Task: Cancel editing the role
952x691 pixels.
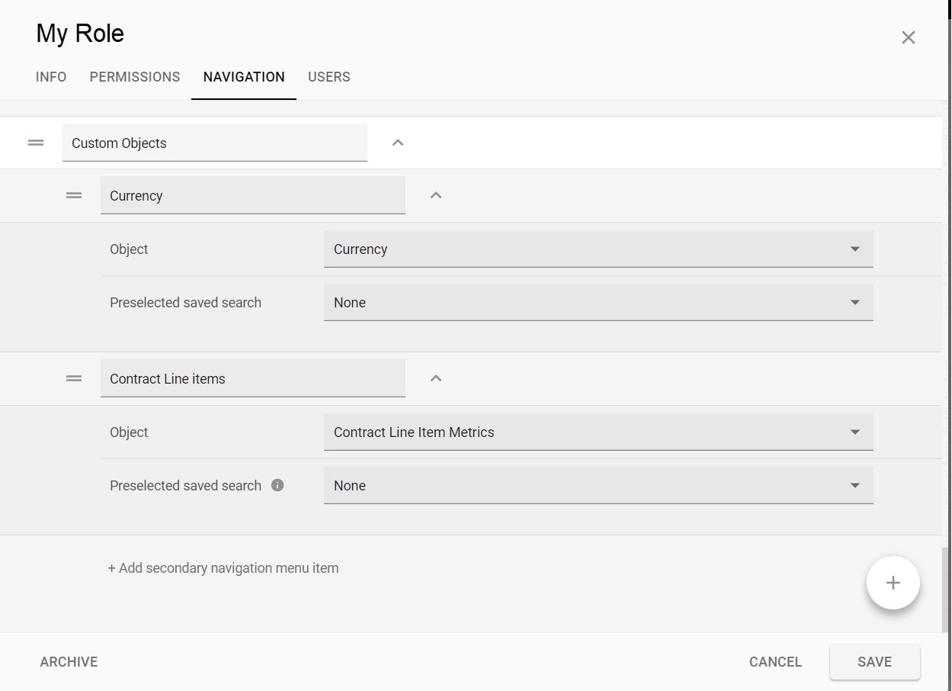Action: pos(775,662)
